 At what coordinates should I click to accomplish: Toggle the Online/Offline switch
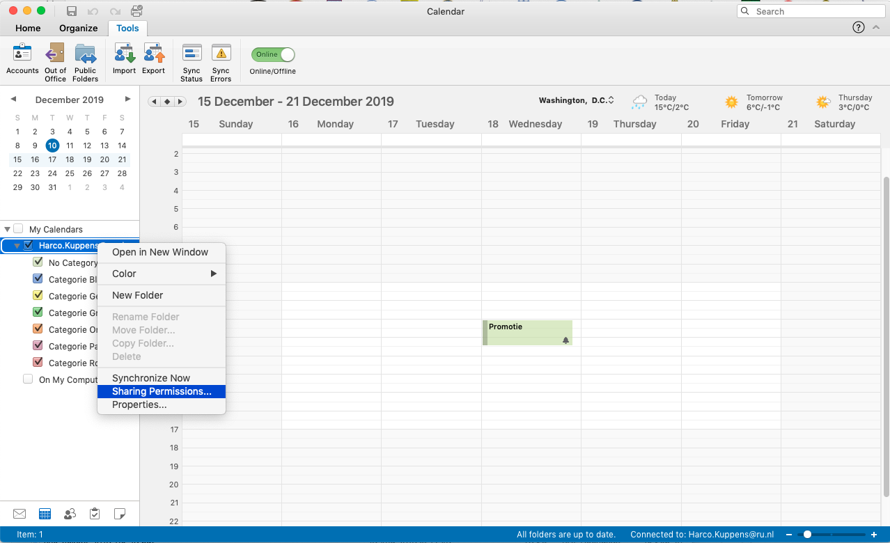click(x=273, y=54)
